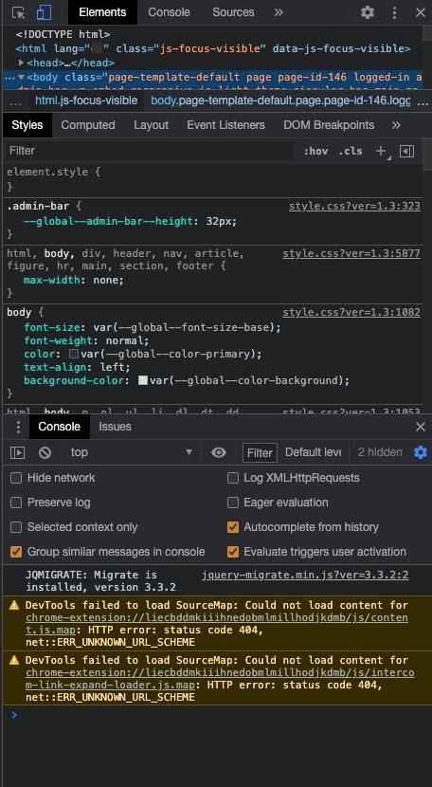Switch to the Computed tab
Image resolution: width=432 pixels, height=787 pixels.
tap(88, 125)
